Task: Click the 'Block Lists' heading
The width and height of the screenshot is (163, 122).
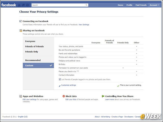Action: [71, 96]
